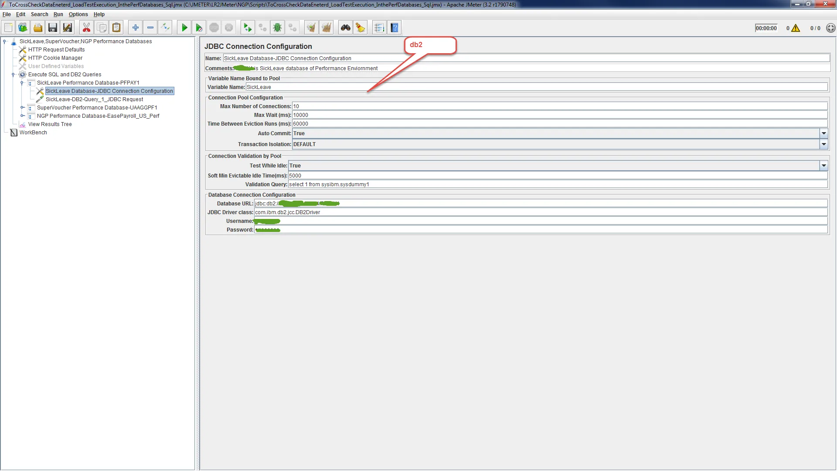
Task: Click the Save test plan floppy icon
Action: (53, 28)
